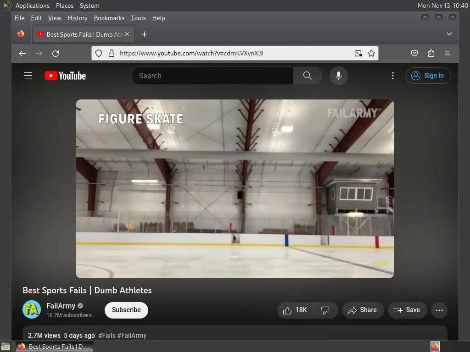Screen dimensions: 470x352
Task: Click the 2.7M views description text
Action: pos(44,335)
